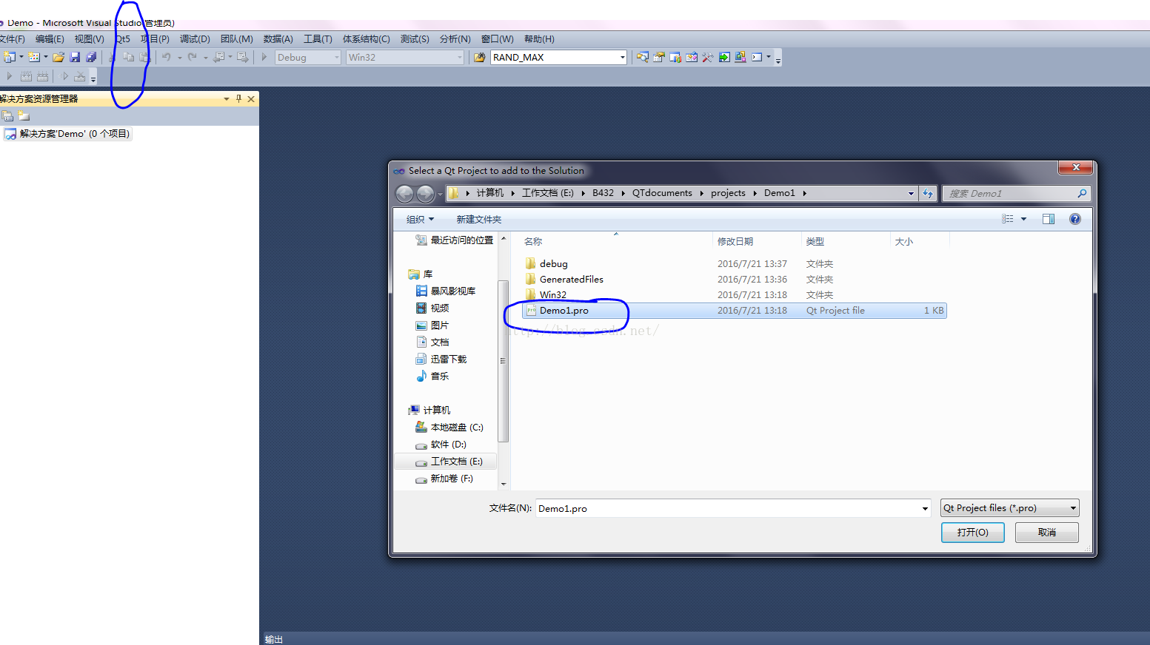Click the sidebar vertical scrollbar
The height and width of the screenshot is (645, 1150).
(x=504, y=361)
